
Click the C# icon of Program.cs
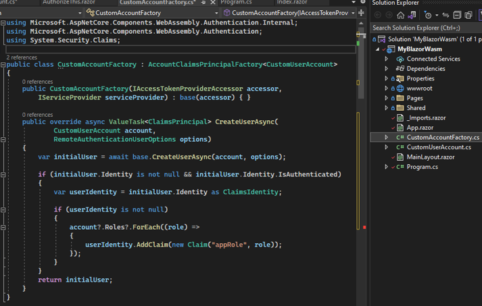pyautogui.click(x=400, y=167)
